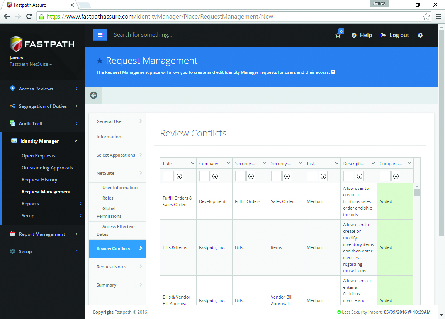Click the browser back arrow
The image size is (445, 319).
pos(7,17)
